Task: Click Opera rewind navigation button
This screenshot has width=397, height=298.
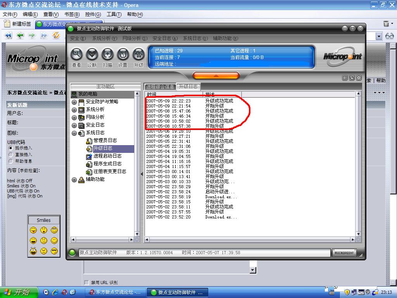Action: pyautogui.click(x=9, y=35)
